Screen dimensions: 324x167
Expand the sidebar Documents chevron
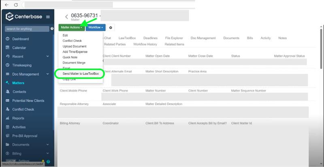click(47, 144)
